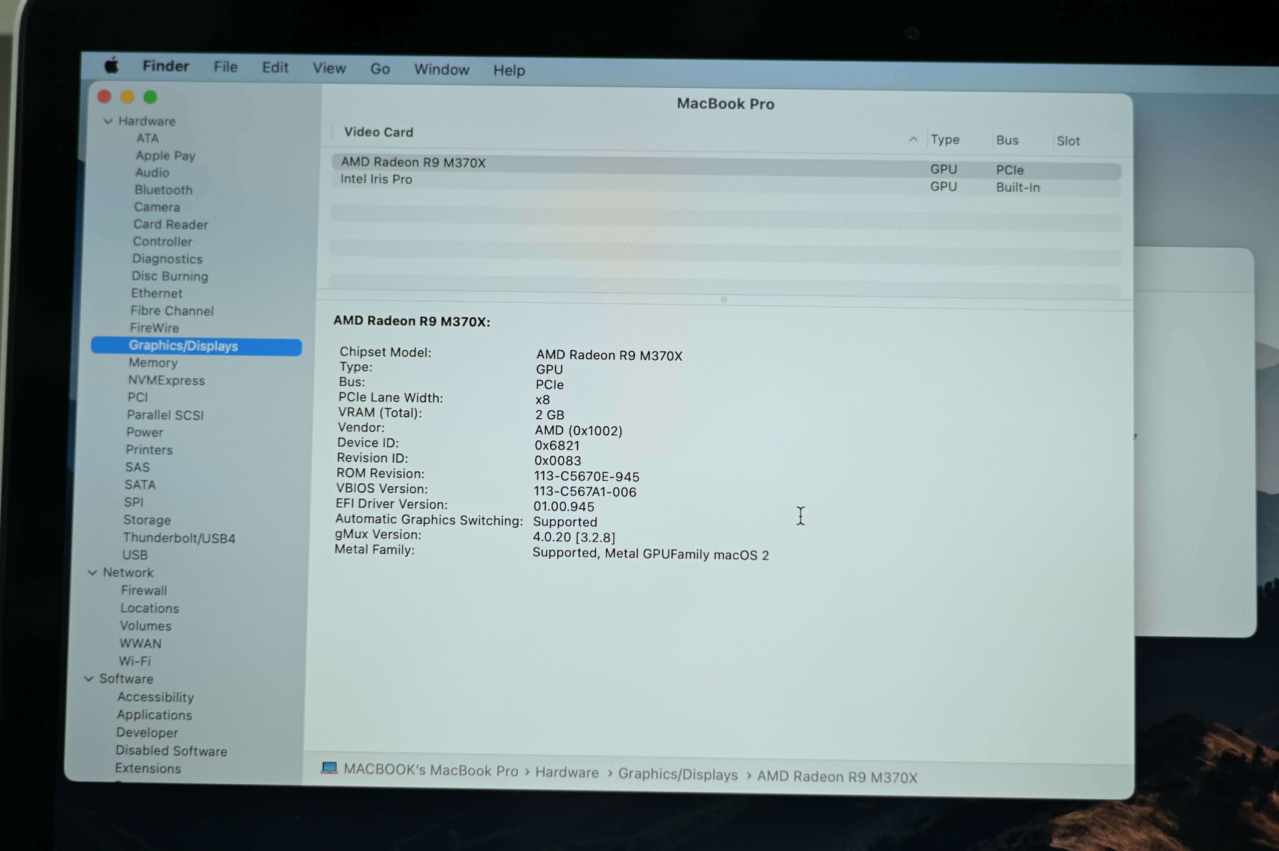Select Fibre Channel in the sidebar

tap(172, 311)
